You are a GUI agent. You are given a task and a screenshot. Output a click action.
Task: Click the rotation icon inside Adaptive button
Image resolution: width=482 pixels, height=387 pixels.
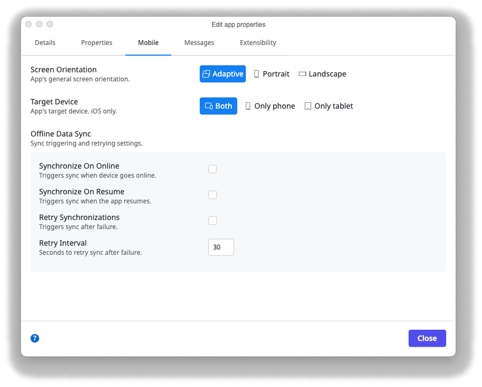(206, 74)
